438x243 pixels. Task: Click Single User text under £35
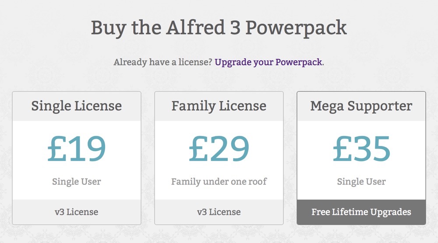(x=361, y=181)
